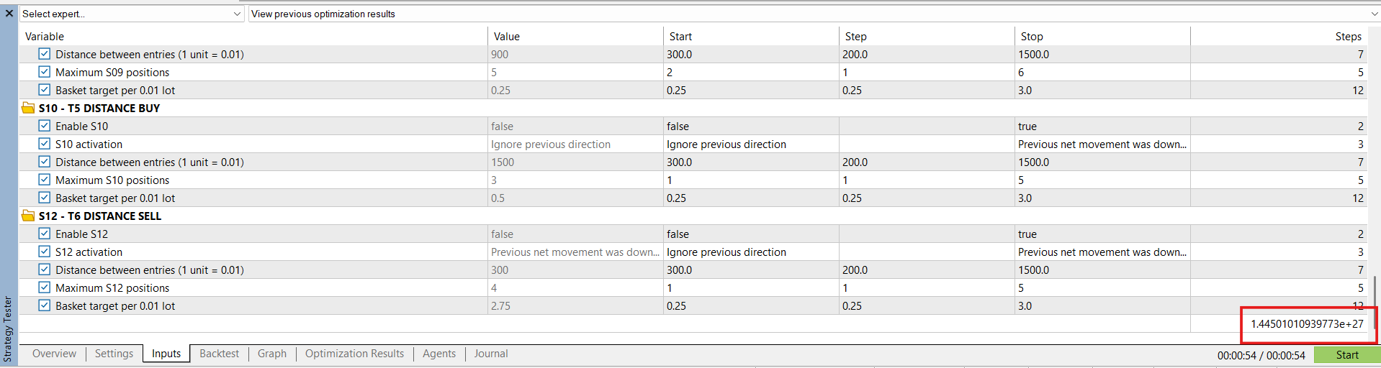This screenshot has width=1381, height=368.
Task: Toggle Maximum S12 positions checkbox
Action: click(x=45, y=287)
